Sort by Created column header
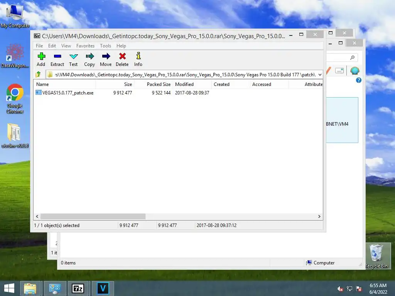Screen dimensions: 395x296 [230, 84]
